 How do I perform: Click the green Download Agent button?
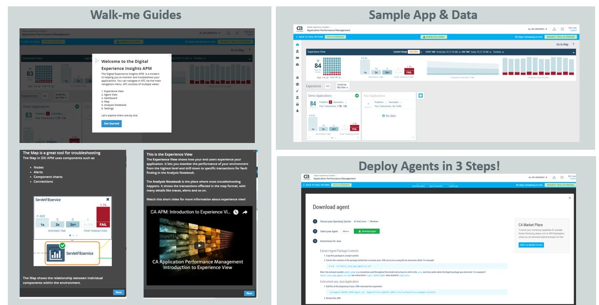pos(367,231)
